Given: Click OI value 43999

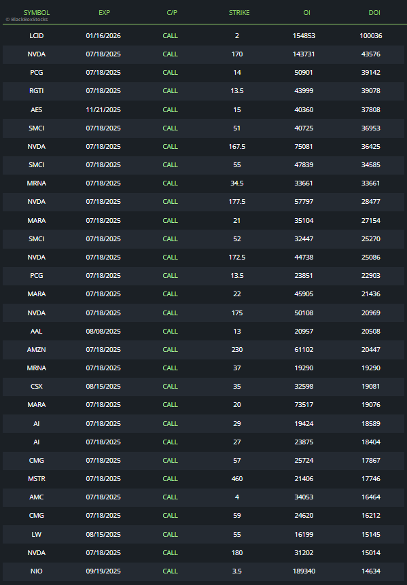Looking at the screenshot, I should point(304,90).
